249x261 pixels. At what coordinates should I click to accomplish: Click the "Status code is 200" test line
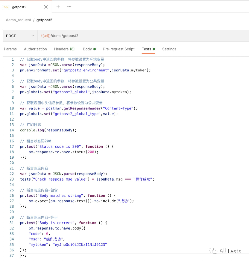pos(67,146)
